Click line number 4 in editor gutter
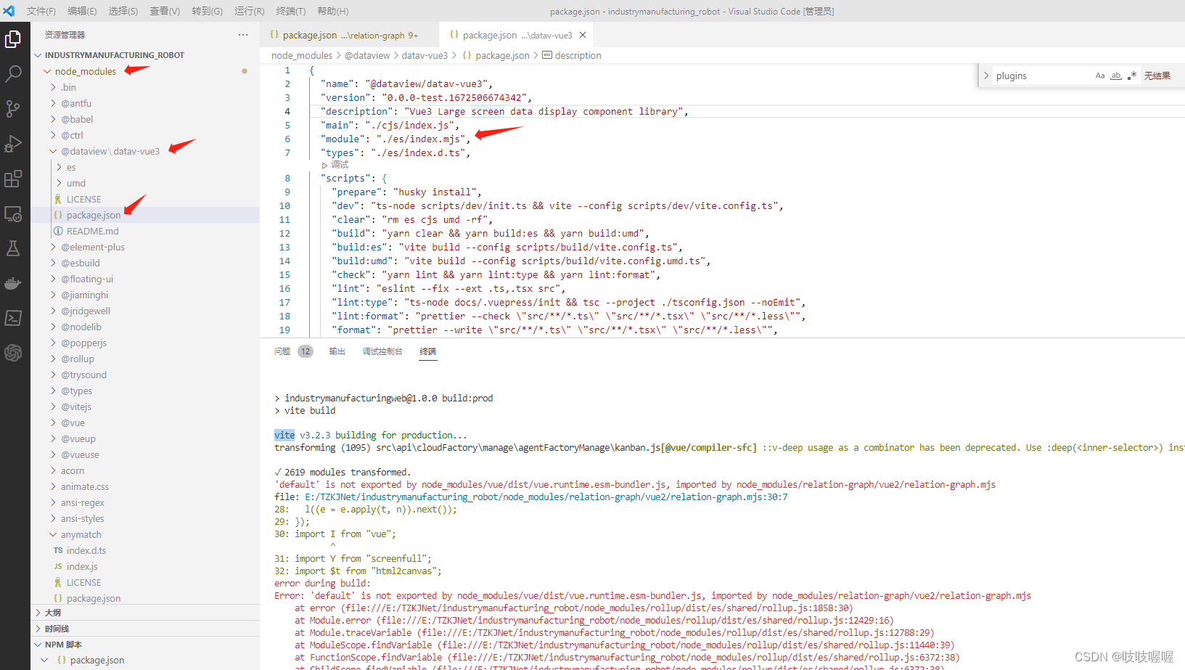Image resolution: width=1185 pixels, height=670 pixels. tap(287, 112)
